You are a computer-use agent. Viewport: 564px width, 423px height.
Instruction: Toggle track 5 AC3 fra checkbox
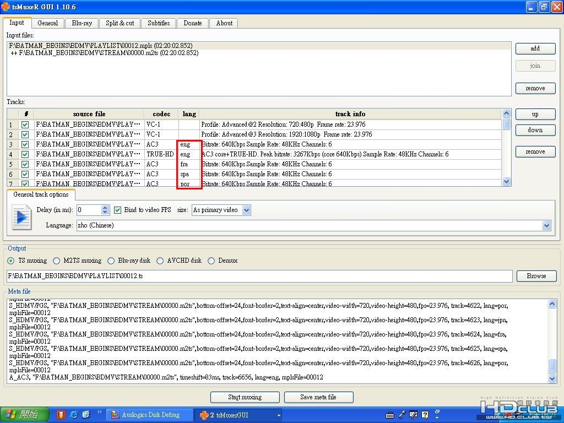coord(25,164)
